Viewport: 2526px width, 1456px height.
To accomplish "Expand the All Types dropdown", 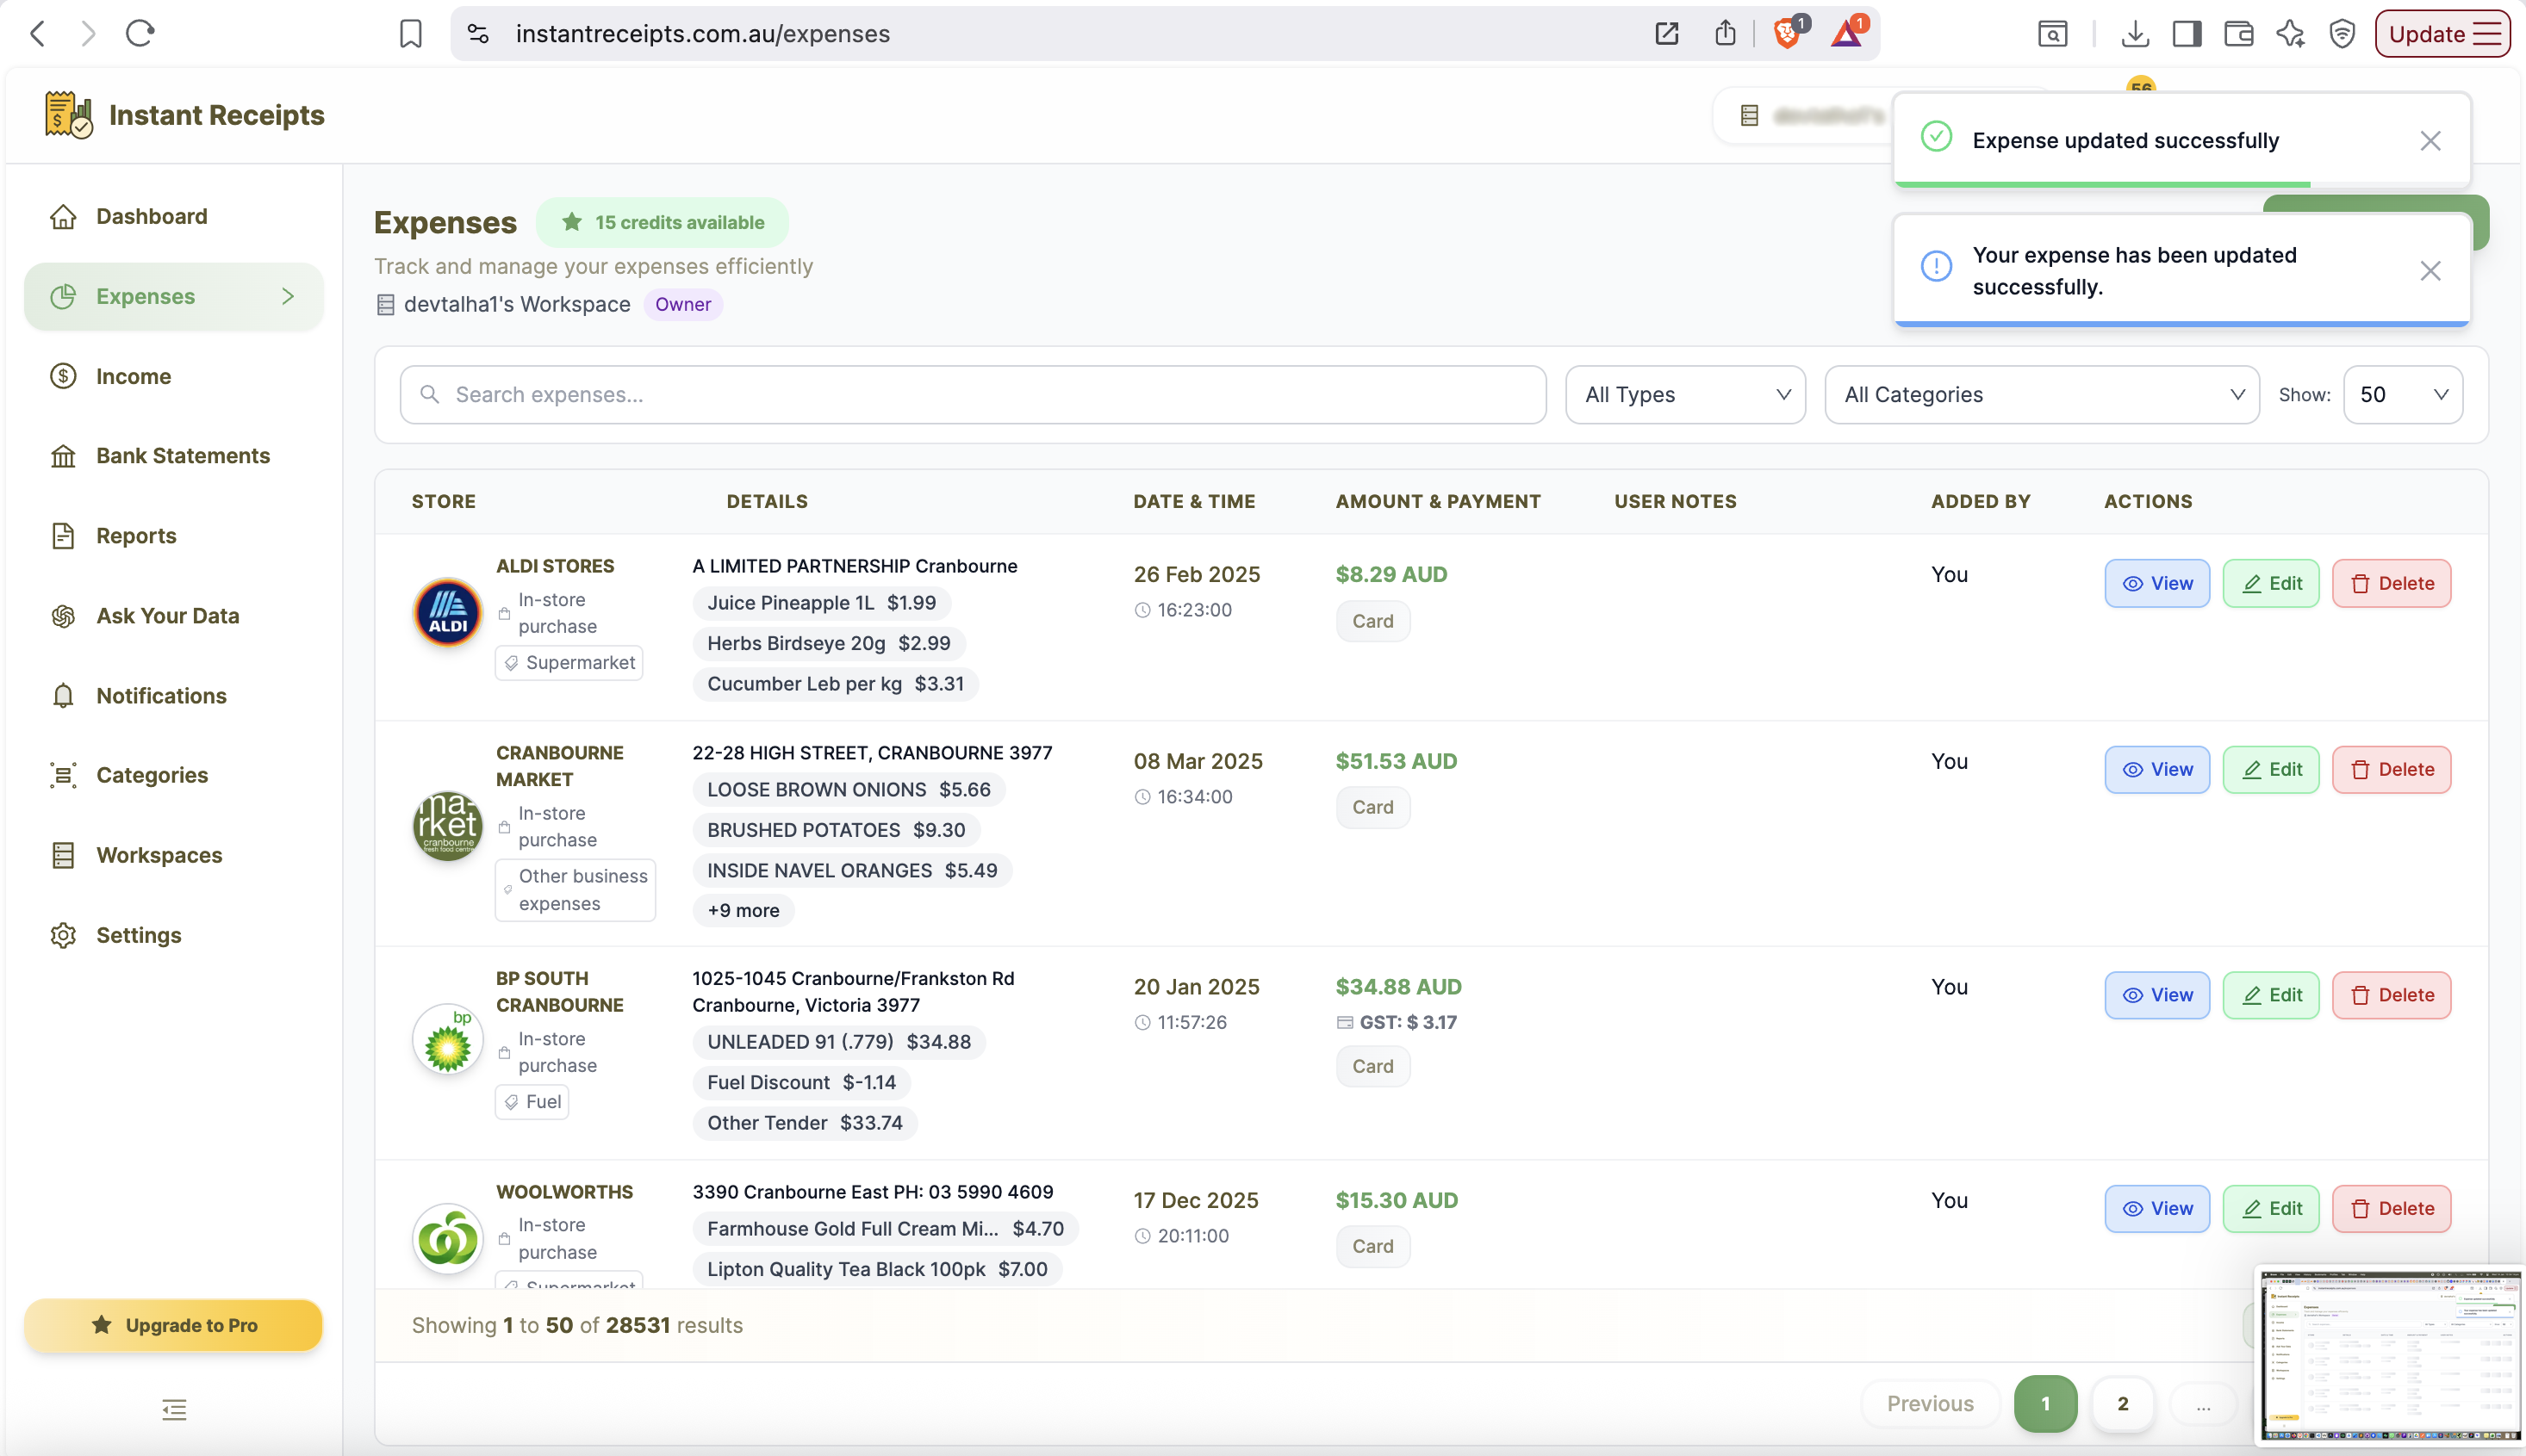I will (1686, 395).
